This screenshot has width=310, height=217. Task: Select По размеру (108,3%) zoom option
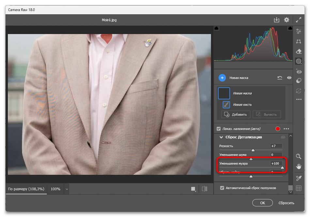pyautogui.click(x=26, y=189)
